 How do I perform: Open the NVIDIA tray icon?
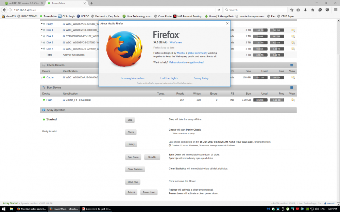307,209
